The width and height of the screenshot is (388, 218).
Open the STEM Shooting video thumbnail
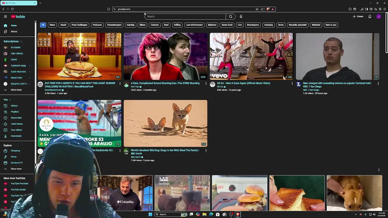166,56
